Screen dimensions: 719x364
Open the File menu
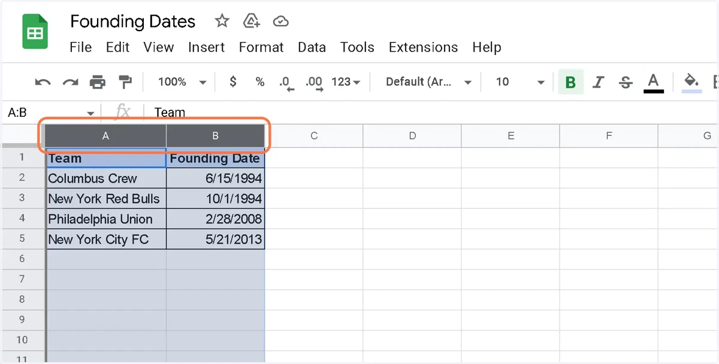point(81,47)
